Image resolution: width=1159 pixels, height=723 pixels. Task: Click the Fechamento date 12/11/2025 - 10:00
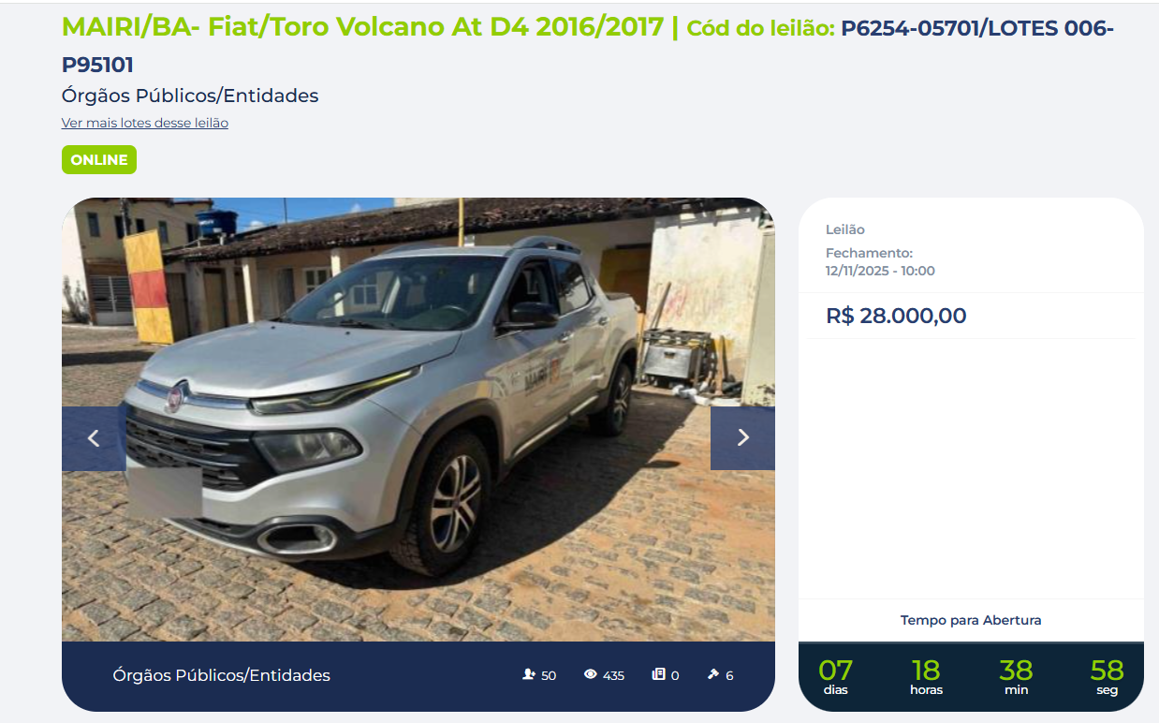880,271
